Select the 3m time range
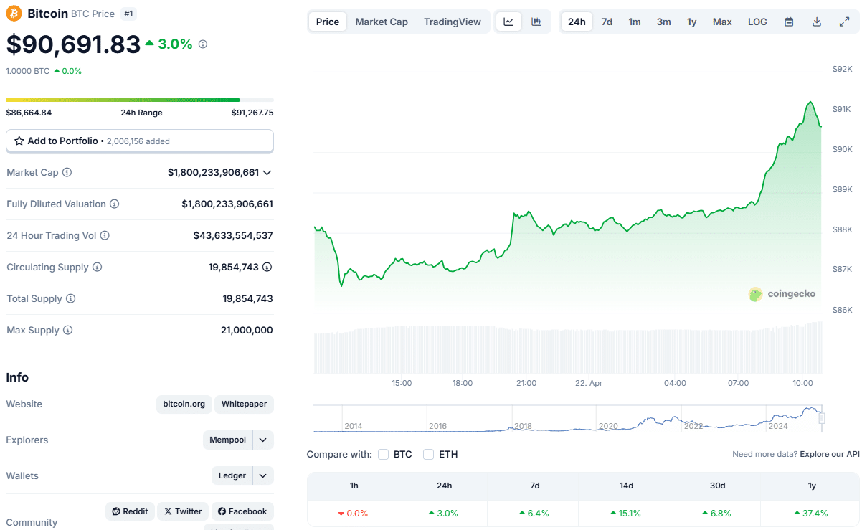 (664, 22)
